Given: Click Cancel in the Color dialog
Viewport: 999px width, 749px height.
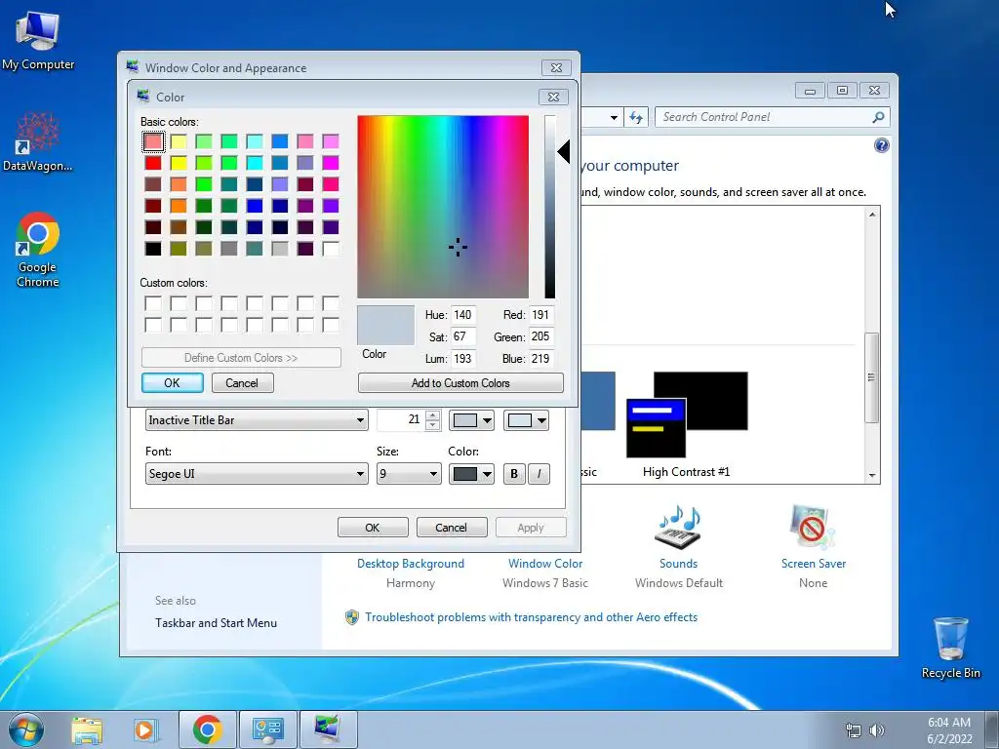Looking at the screenshot, I should (x=242, y=382).
